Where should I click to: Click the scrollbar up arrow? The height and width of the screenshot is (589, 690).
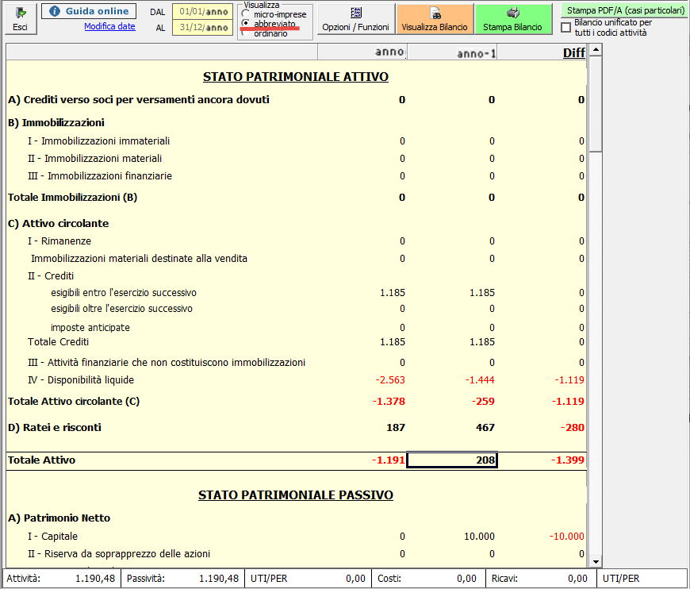pos(596,49)
